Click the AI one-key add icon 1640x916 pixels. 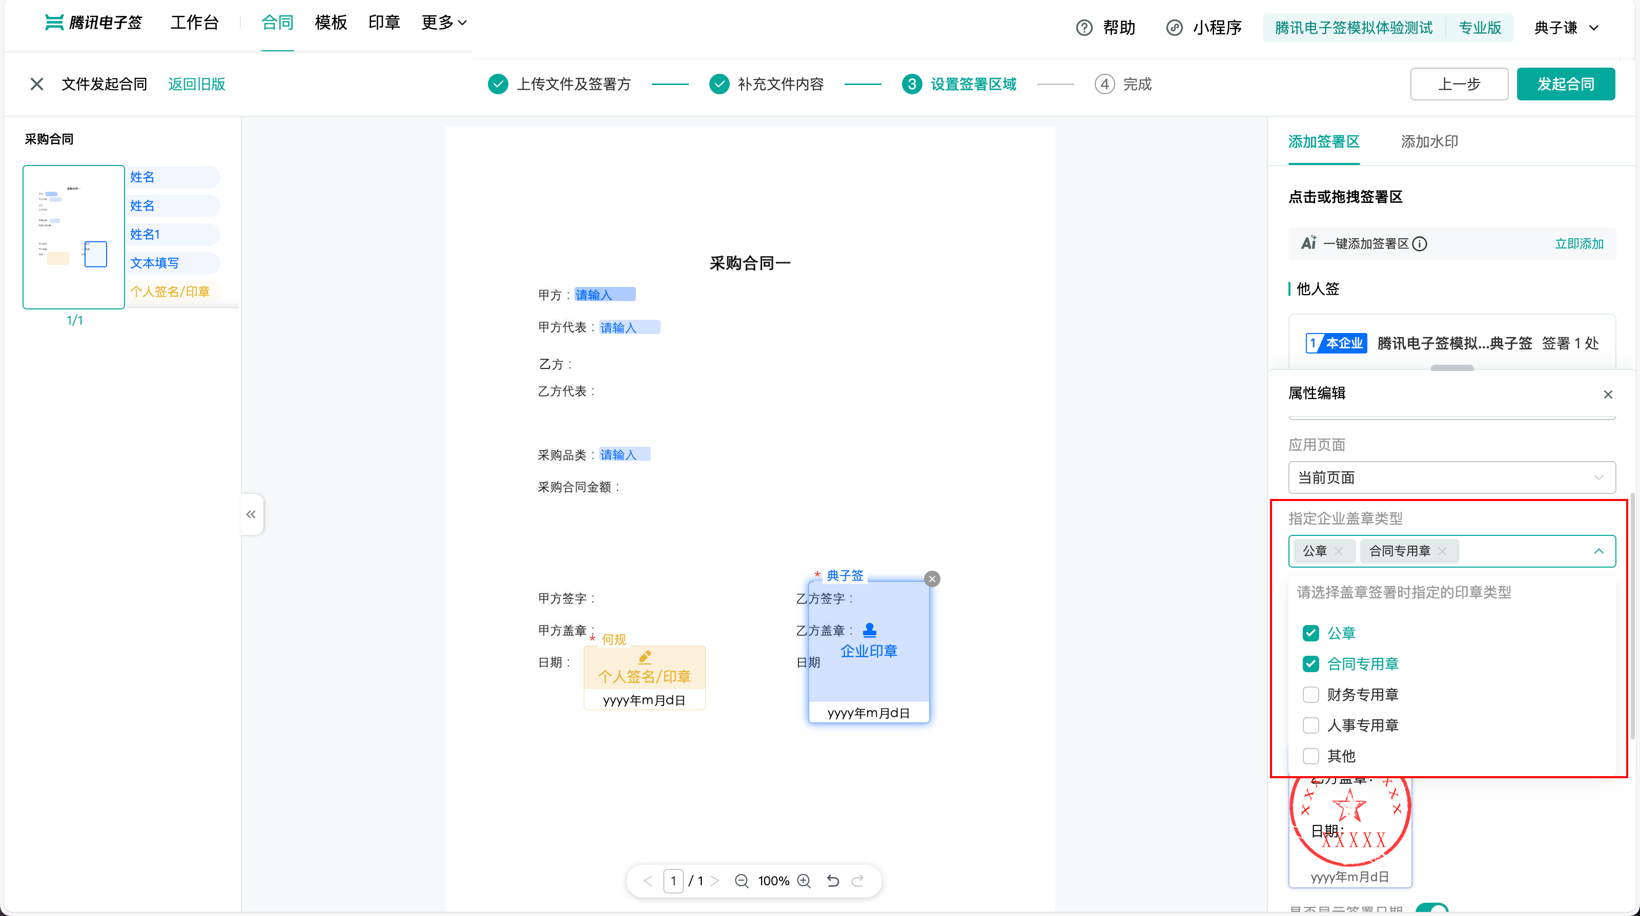(x=1308, y=243)
